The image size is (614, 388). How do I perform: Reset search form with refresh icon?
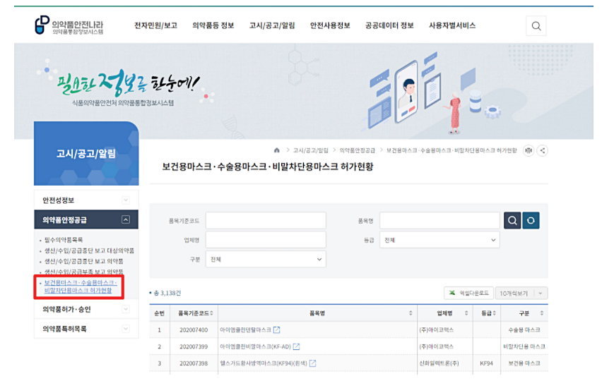pos(531,220)
